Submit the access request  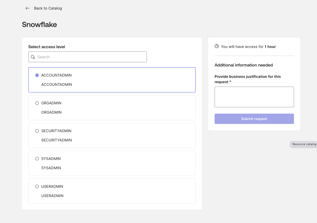click(254, 119)
